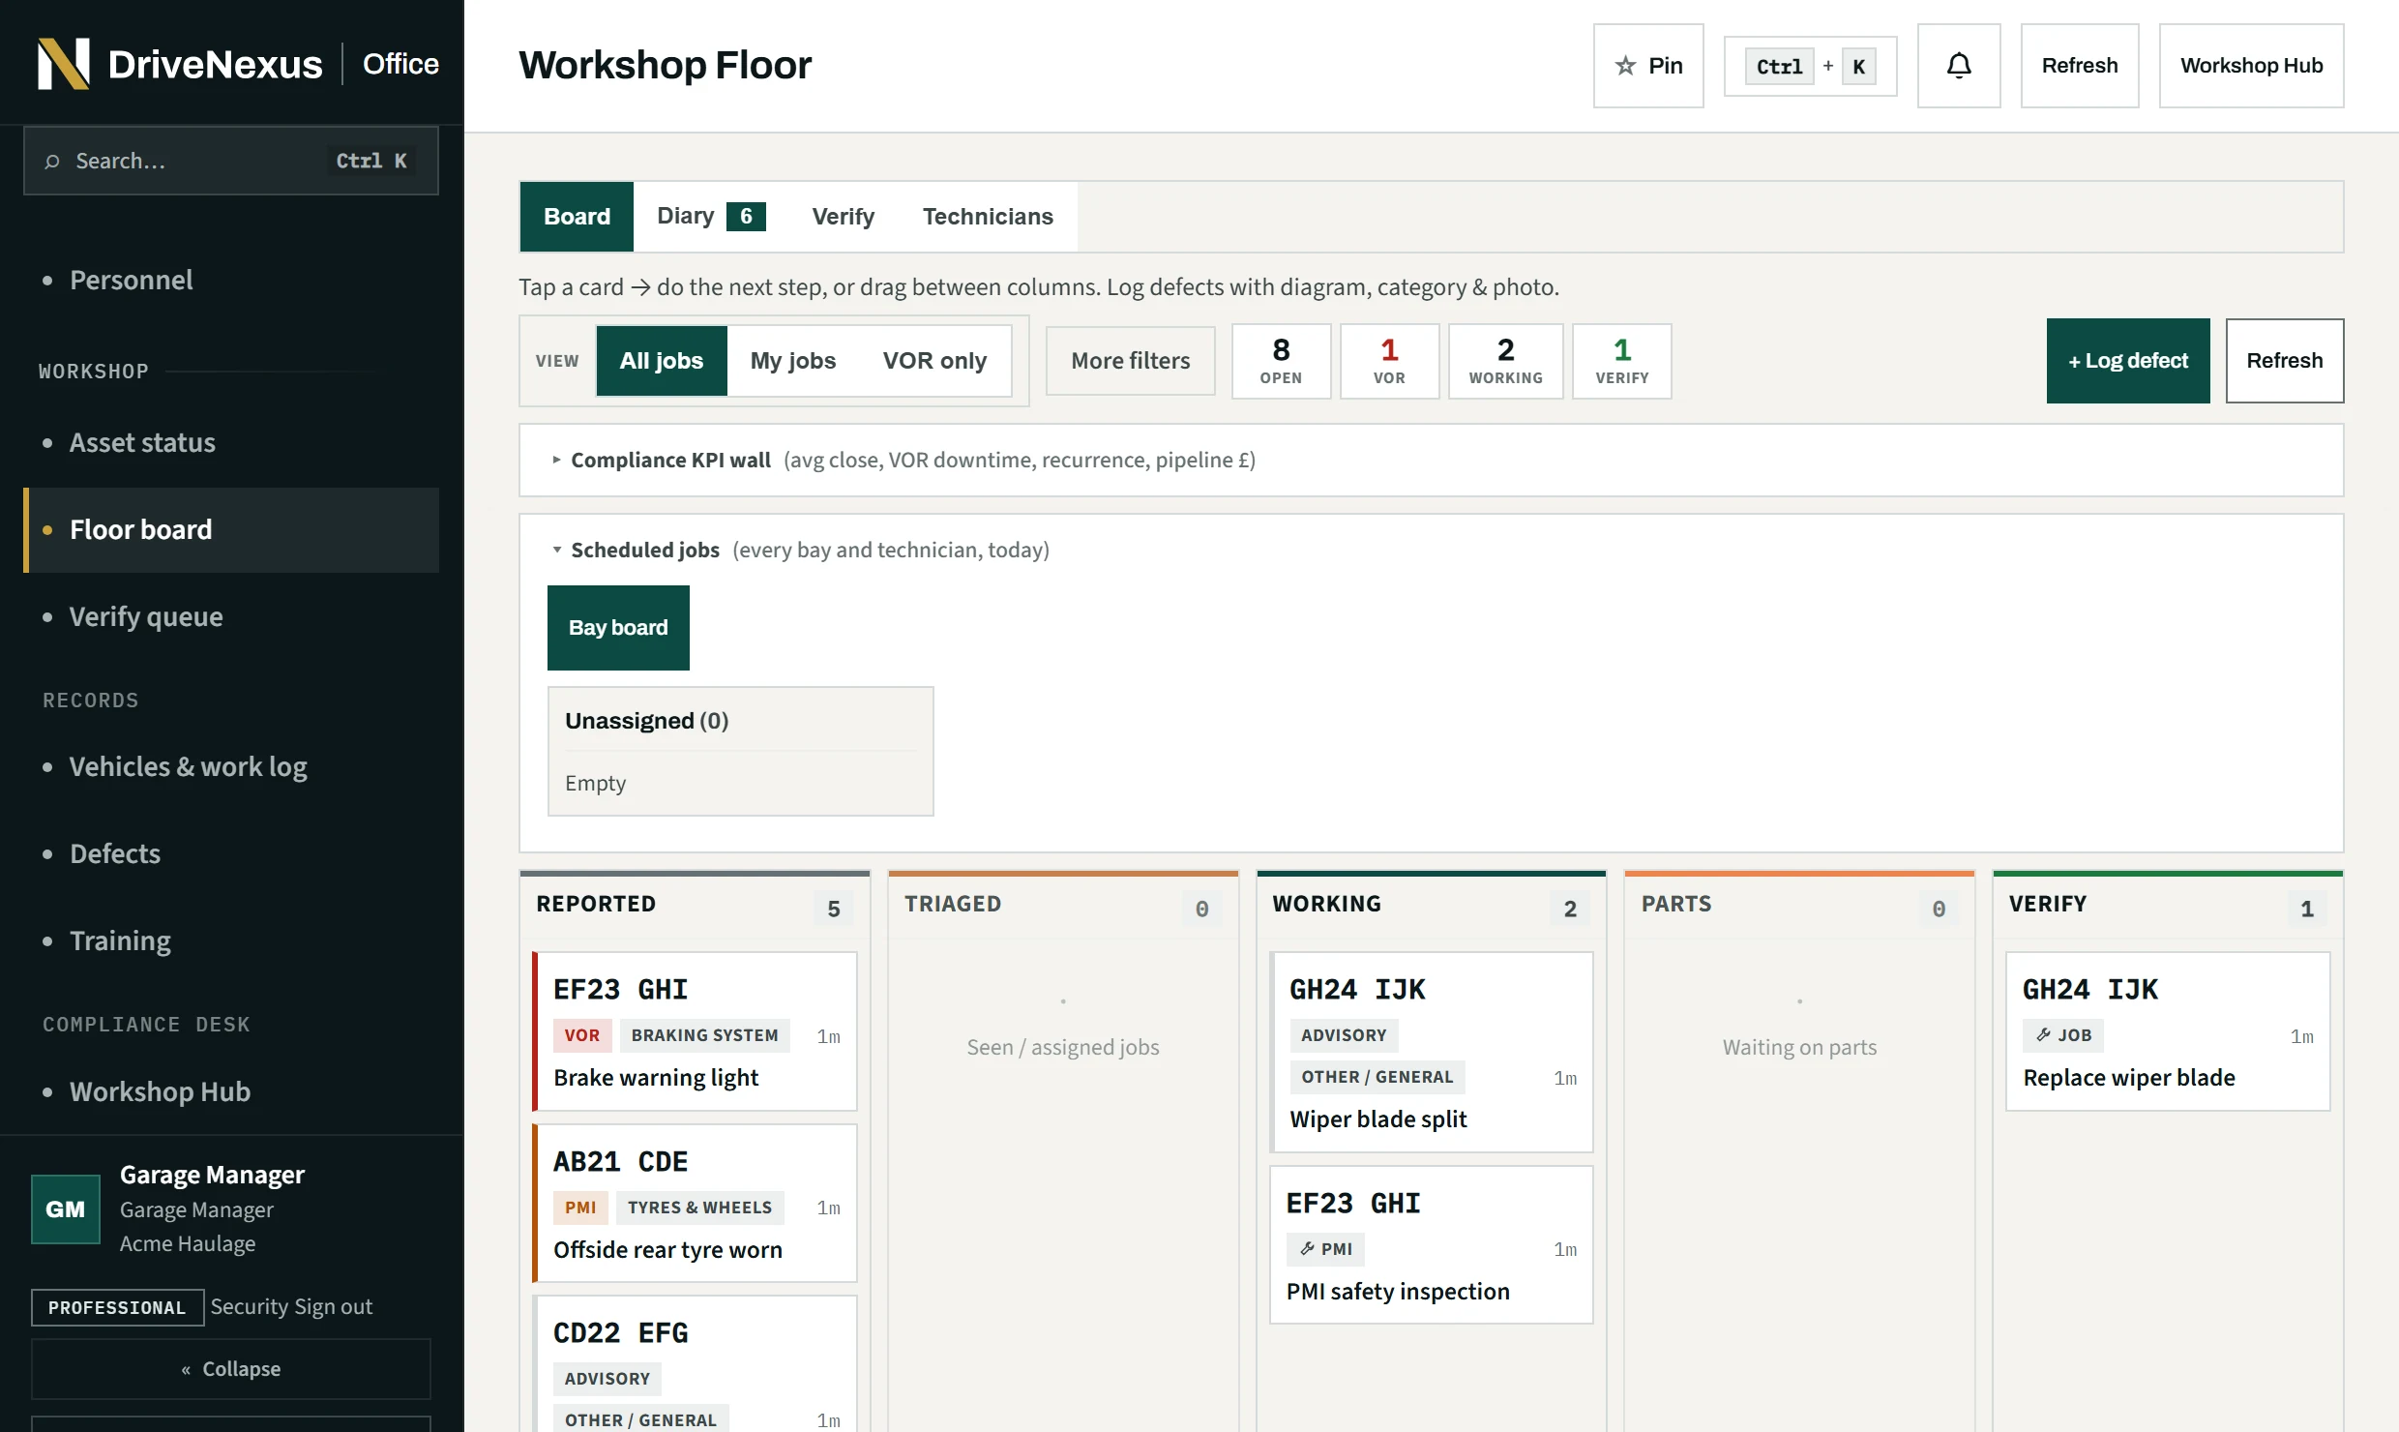Click the Refresh button in the header
The height and width of the screenshot is (1432, 2399).
pos(2080,66)
